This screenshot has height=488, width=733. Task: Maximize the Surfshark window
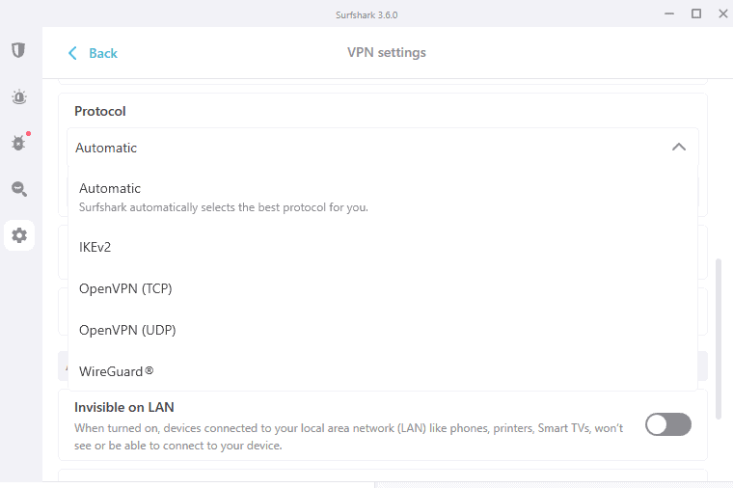[695, 14]
